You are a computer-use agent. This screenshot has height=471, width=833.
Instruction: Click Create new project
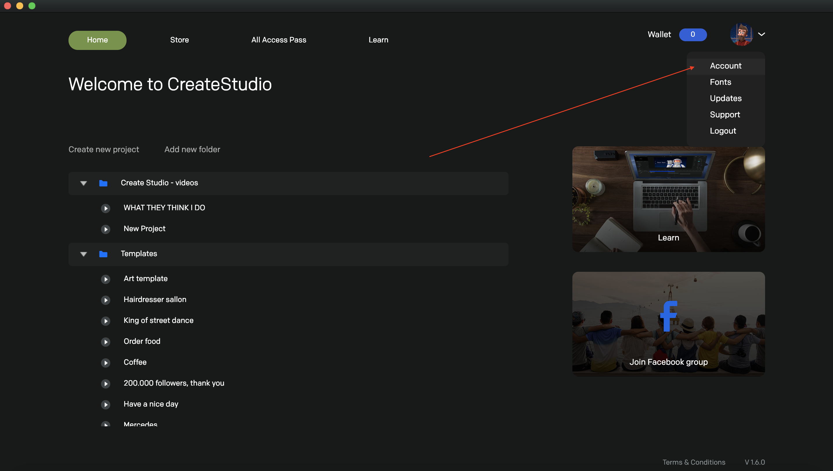[104, 150]
